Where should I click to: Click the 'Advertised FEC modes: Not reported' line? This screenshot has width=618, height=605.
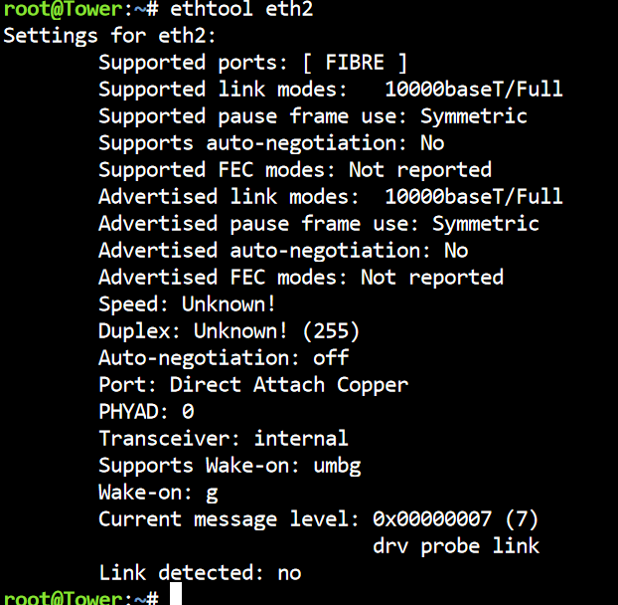click(301, 278)
